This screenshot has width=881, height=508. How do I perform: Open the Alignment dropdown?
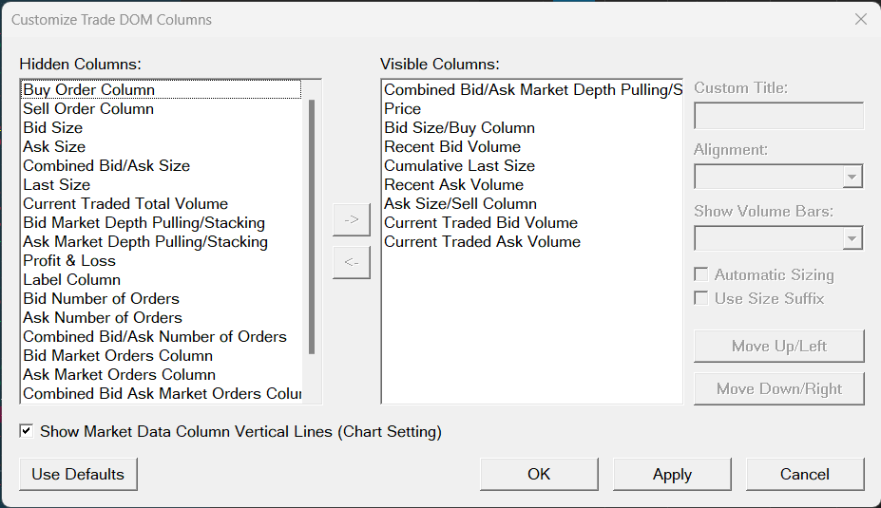coord(778,177)
